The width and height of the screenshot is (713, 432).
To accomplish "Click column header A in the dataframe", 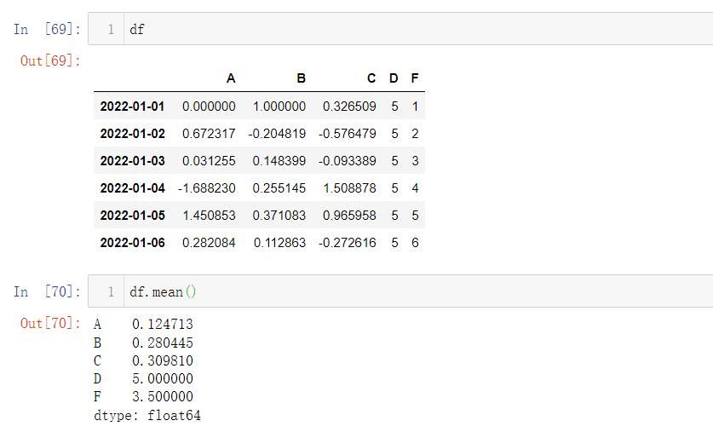I will coord(231,78).
